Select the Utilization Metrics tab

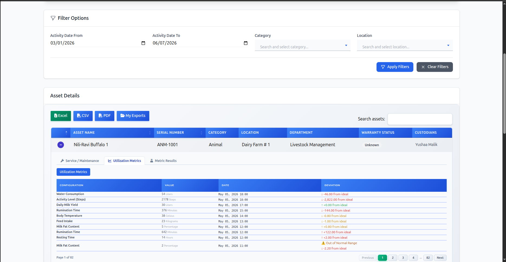(x=125, y=161)
